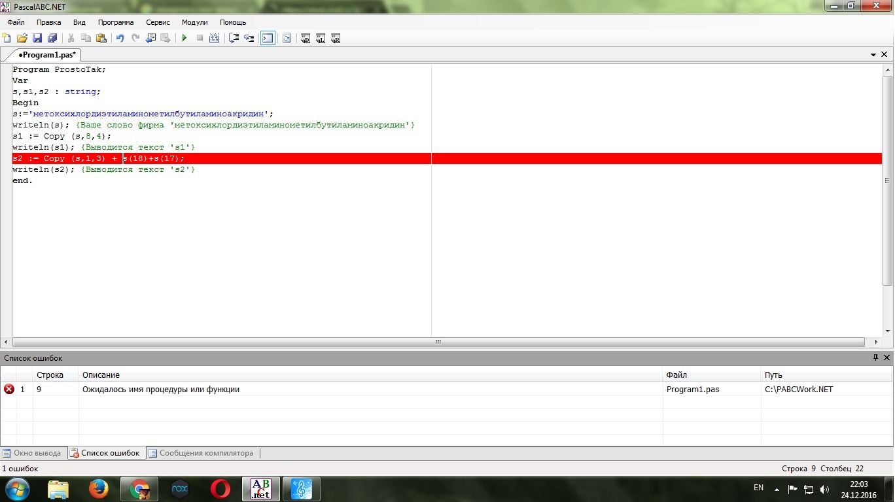
Task: Paste from clipboard toolbar icon
Action: click(x=101, y=39)
